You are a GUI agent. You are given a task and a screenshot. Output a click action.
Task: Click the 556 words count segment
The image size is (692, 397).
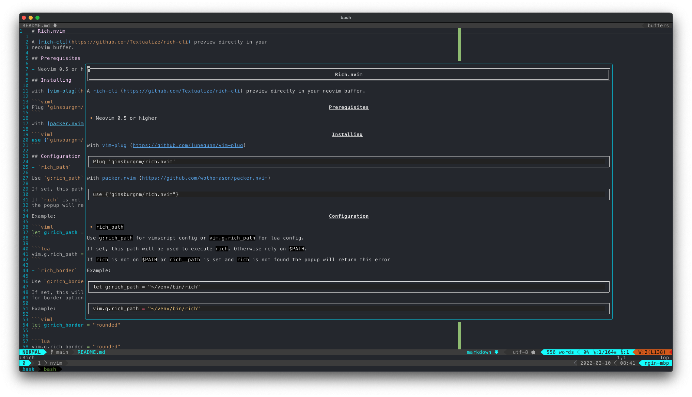coord(560,352)
